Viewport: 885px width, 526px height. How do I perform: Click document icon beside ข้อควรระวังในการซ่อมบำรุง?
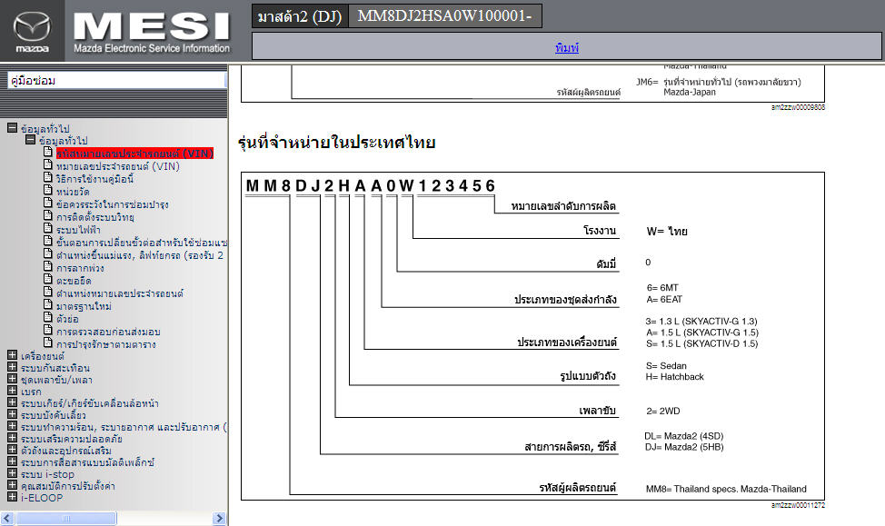[x=48, y=203]
